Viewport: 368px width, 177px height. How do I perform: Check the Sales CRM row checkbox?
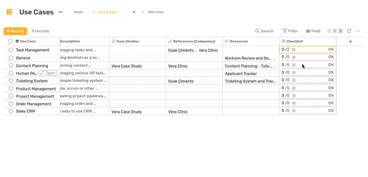(11, 111)
